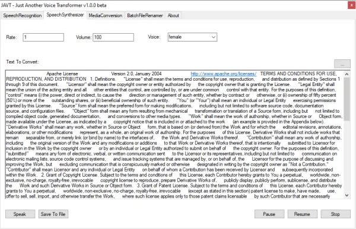Open the About tab

[173, 15]
